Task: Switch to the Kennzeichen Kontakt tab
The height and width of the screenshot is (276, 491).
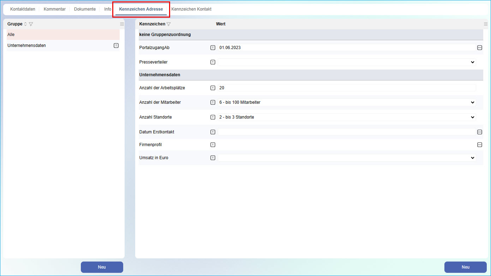Action: [x=191, y=9]
